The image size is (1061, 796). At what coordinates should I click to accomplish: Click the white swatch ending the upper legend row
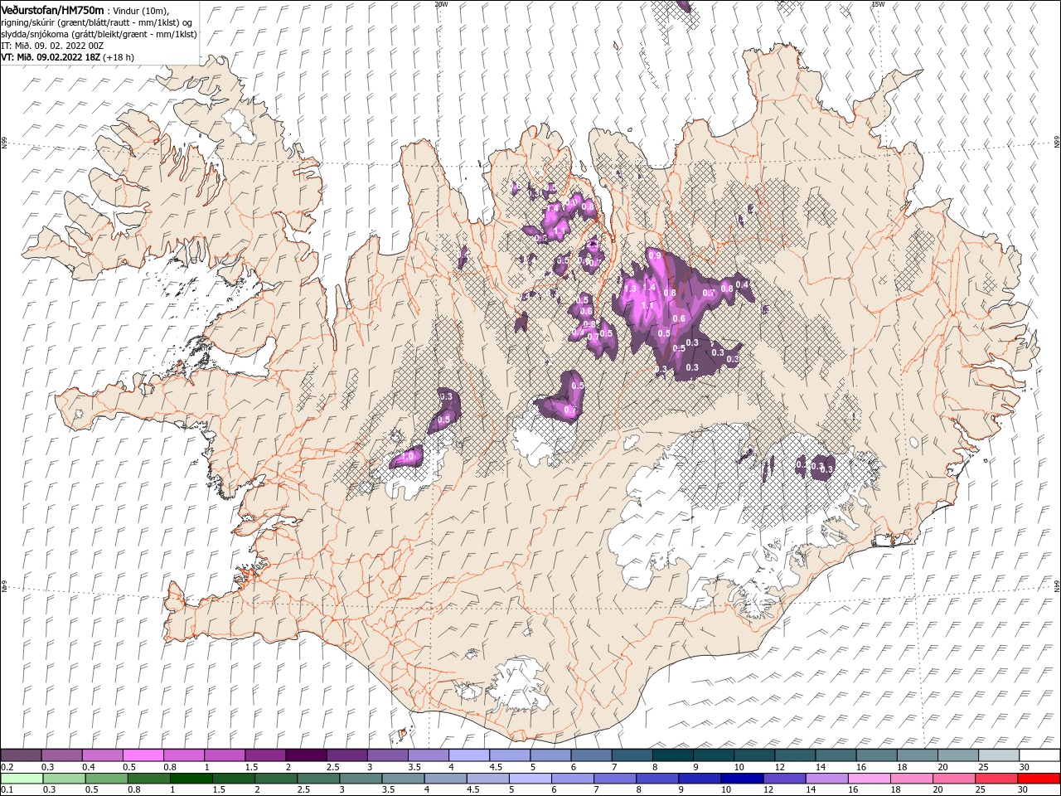point(1039,755)
